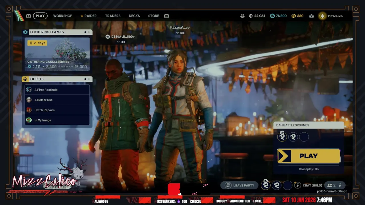The width and height of the screenshot is (365, 205).
Task: Open the STORE tab
Action: [x=153, y=16]
